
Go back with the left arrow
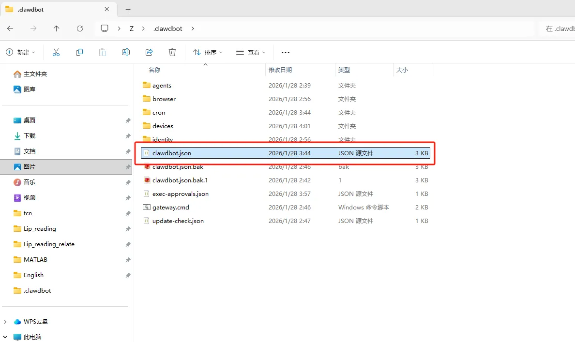tap(10, 28)
